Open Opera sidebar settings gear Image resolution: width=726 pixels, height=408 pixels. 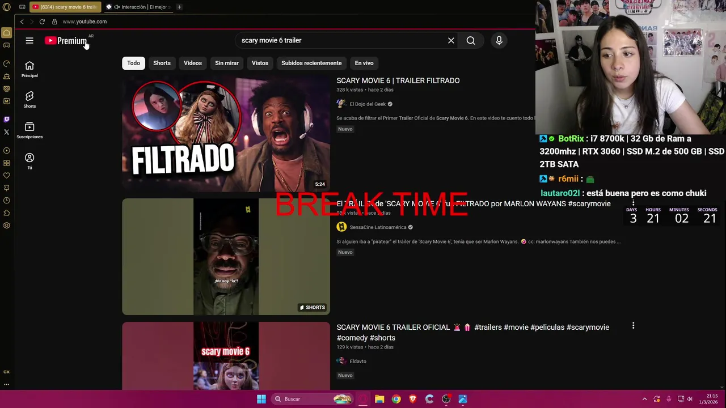tap(7, 226)
